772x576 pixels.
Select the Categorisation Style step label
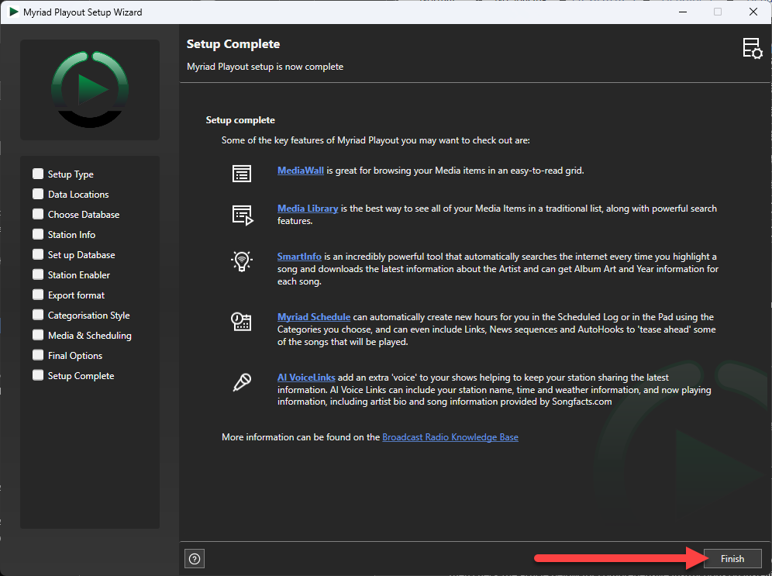(88, 316)
